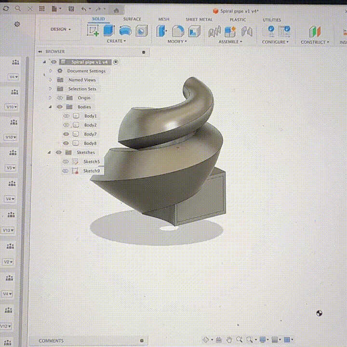Open the DESIGN workspace dropdown

pos(61,29)
